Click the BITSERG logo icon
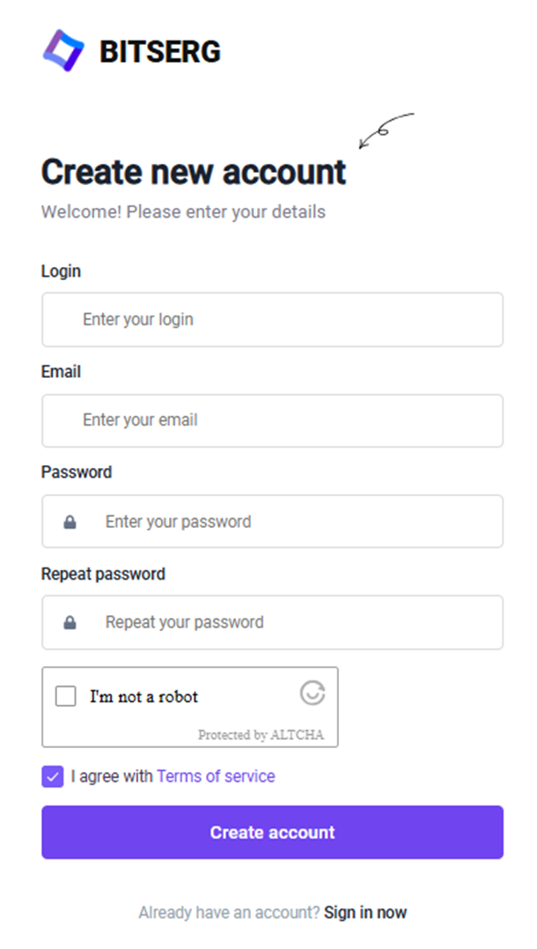The width and height of the screenshot is (537, 949). pyautogui.click(x=63, y=50)
